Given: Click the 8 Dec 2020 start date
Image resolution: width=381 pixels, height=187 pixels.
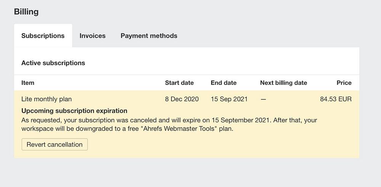Looking at the screenshot, I should [x=182, y=99].
